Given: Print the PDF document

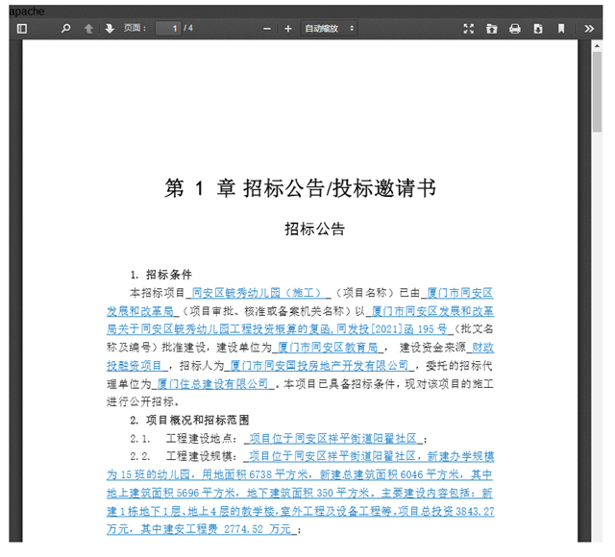Looking at the screenshot, I should (x=515, y=29).
